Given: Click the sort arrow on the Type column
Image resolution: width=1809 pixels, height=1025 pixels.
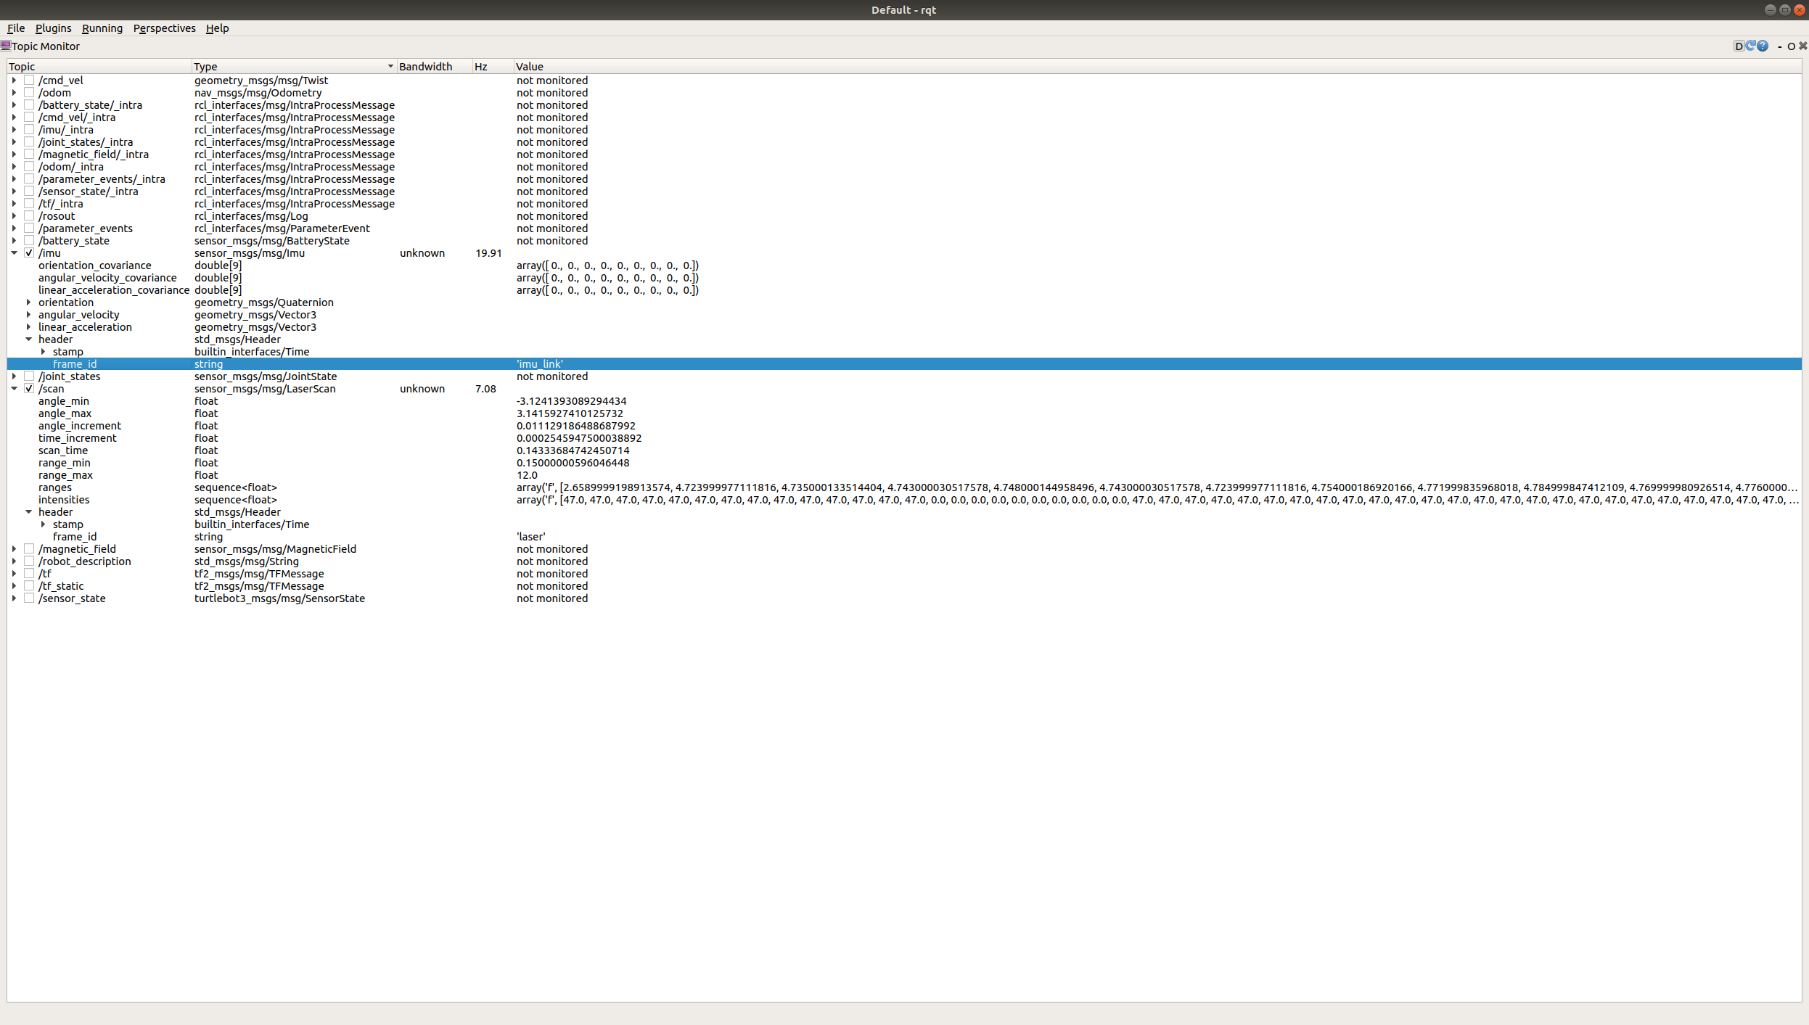Looking at the screenshot, I should click(390, 66).
